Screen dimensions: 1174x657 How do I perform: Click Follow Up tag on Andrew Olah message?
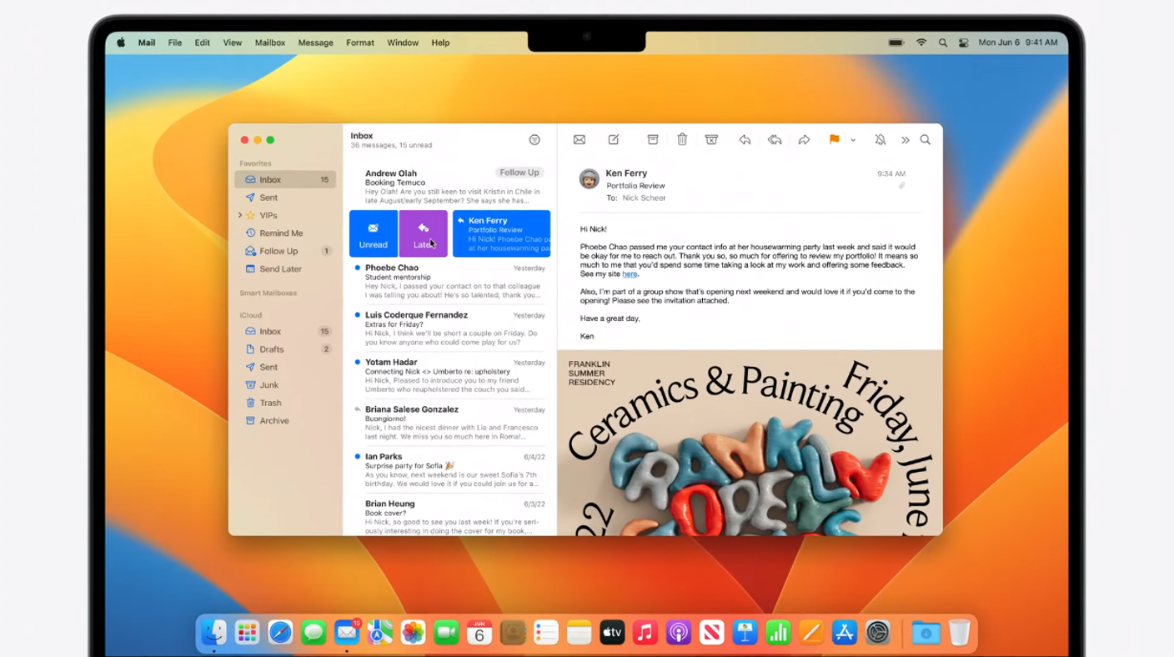(x=519, y=173)
